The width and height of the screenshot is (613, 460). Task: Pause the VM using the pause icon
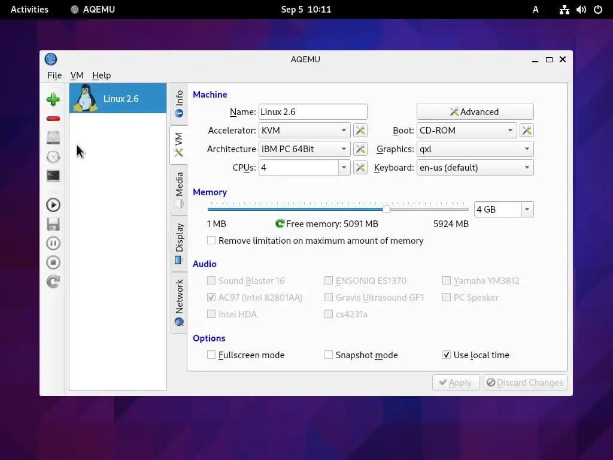(53, 243)
